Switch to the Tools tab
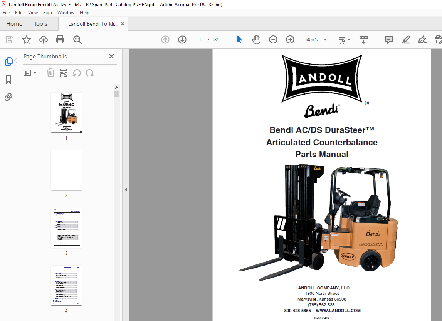 (x=40, y=23)
